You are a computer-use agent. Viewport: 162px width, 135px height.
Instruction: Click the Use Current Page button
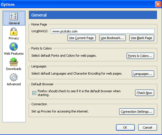point(81,38)
